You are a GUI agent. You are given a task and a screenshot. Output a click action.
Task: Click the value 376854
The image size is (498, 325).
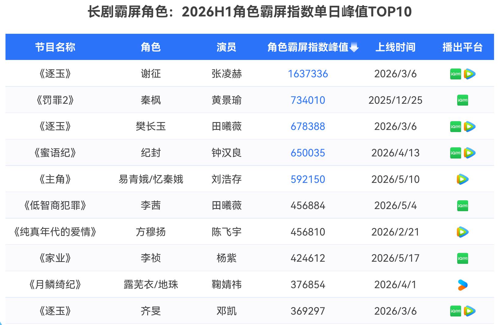click(308, 285)
